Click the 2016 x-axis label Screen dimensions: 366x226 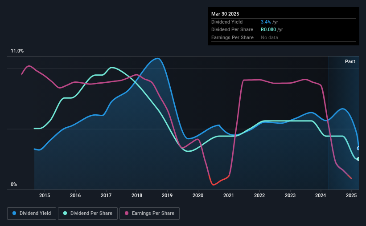click(75, 195)
